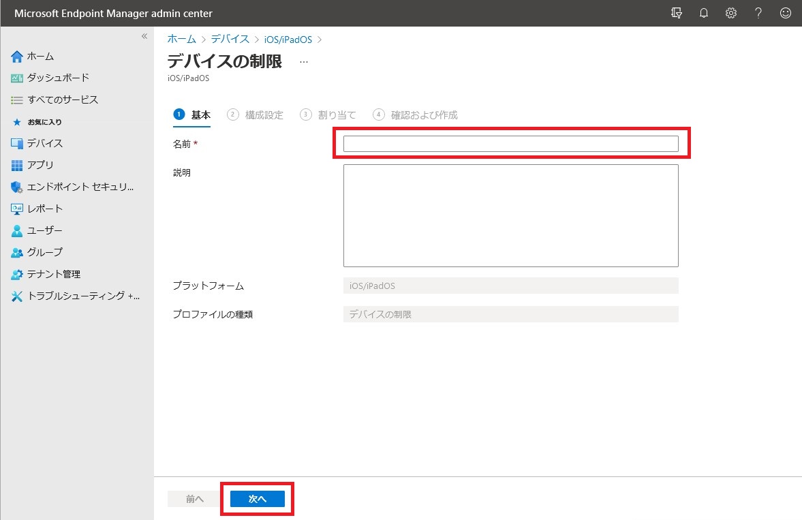
Task: Click the Microsoft Endpoint Manager admin center title
Action: (113, 14)
